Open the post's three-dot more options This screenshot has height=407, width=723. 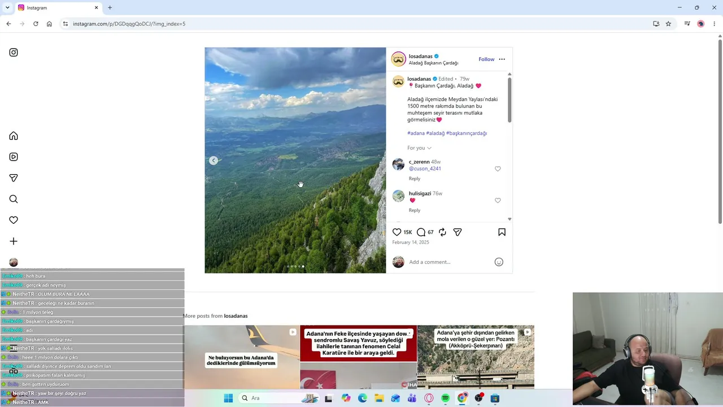point(502,59)
